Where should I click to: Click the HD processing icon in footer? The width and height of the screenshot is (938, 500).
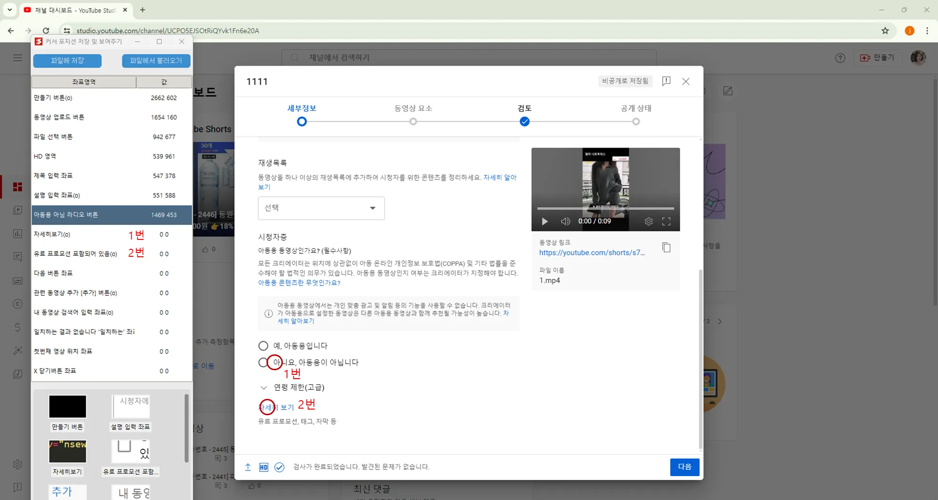coord(264,467)
